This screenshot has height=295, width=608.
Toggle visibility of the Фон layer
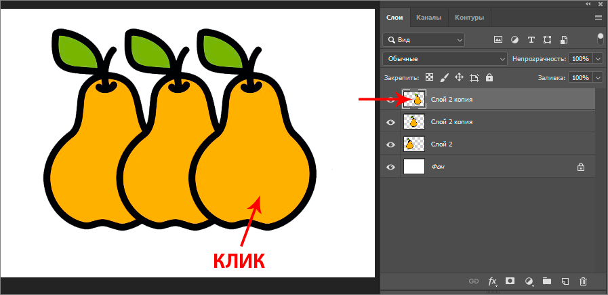(x=391, y=167)
